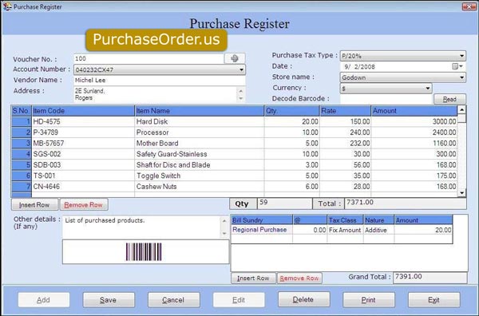479x316 pixels.
Task: Click the Grand Total field showing 7391.00
Action: point(430,278)
